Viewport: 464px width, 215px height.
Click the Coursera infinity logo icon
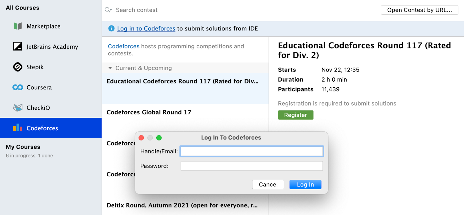tap(18, 87)
